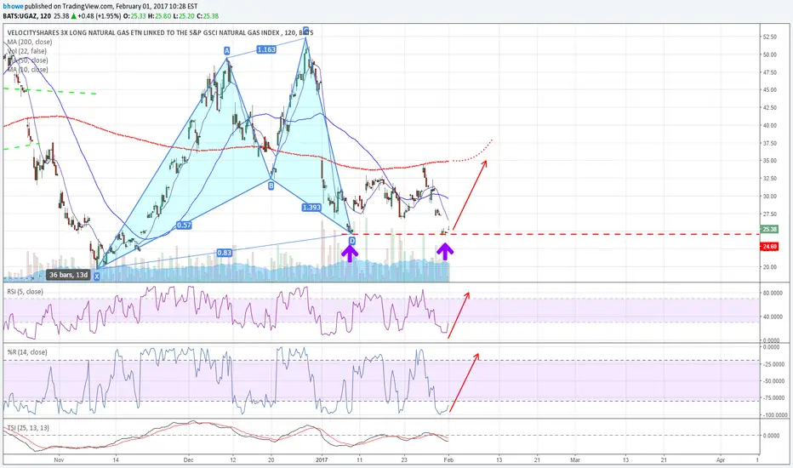Screen dimensions: 793x468
Task: Click the 1.163 ratio label
Action: point(266,49)
